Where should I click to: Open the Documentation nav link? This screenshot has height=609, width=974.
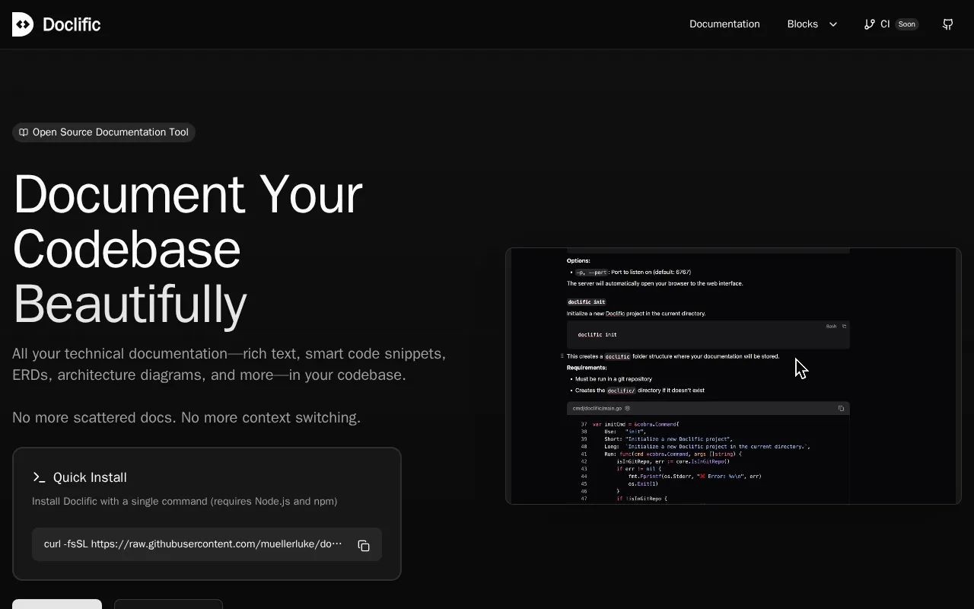pos(724,24)
